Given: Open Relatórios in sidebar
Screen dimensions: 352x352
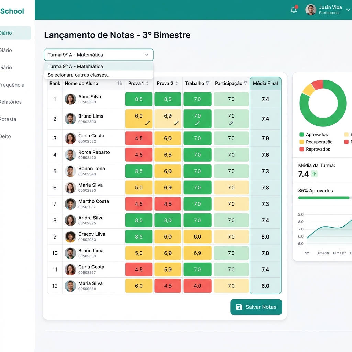Looking at the screenshot, I should [11, 102].
